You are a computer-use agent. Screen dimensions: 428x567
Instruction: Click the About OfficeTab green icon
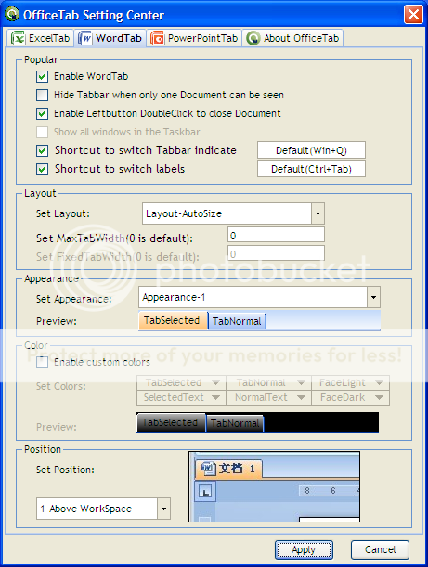(x=253, y=38)
